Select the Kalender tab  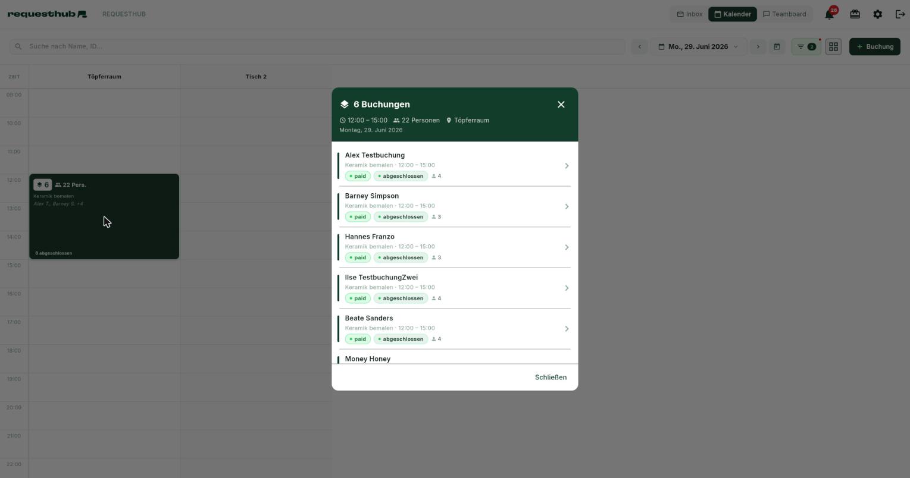point(733,14)
